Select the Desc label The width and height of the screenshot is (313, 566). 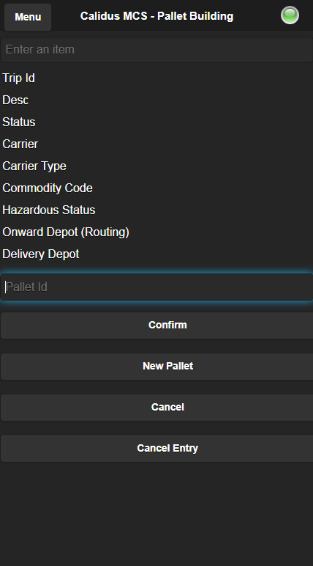(x=15, y=100)
